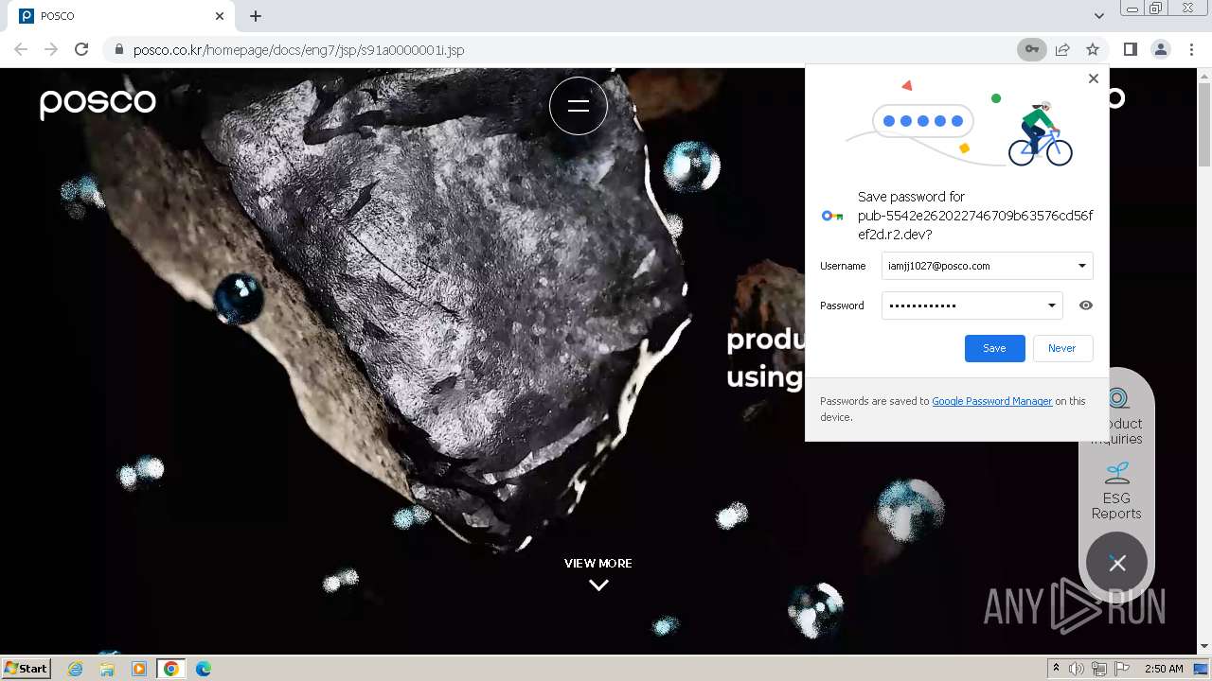The height and width of the screenshot is (681, 1212).
Task: Bookmark this page with star icon
Action: pyautogui.click(x=1093, y=49)
